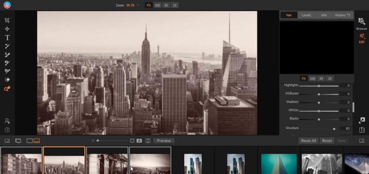Adjust the Shadows slider

[319, 103]
